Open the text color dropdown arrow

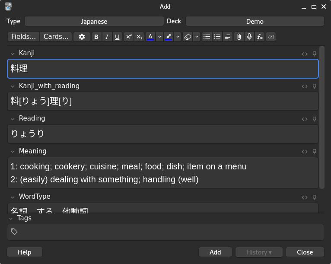click(x=159, y=37)
